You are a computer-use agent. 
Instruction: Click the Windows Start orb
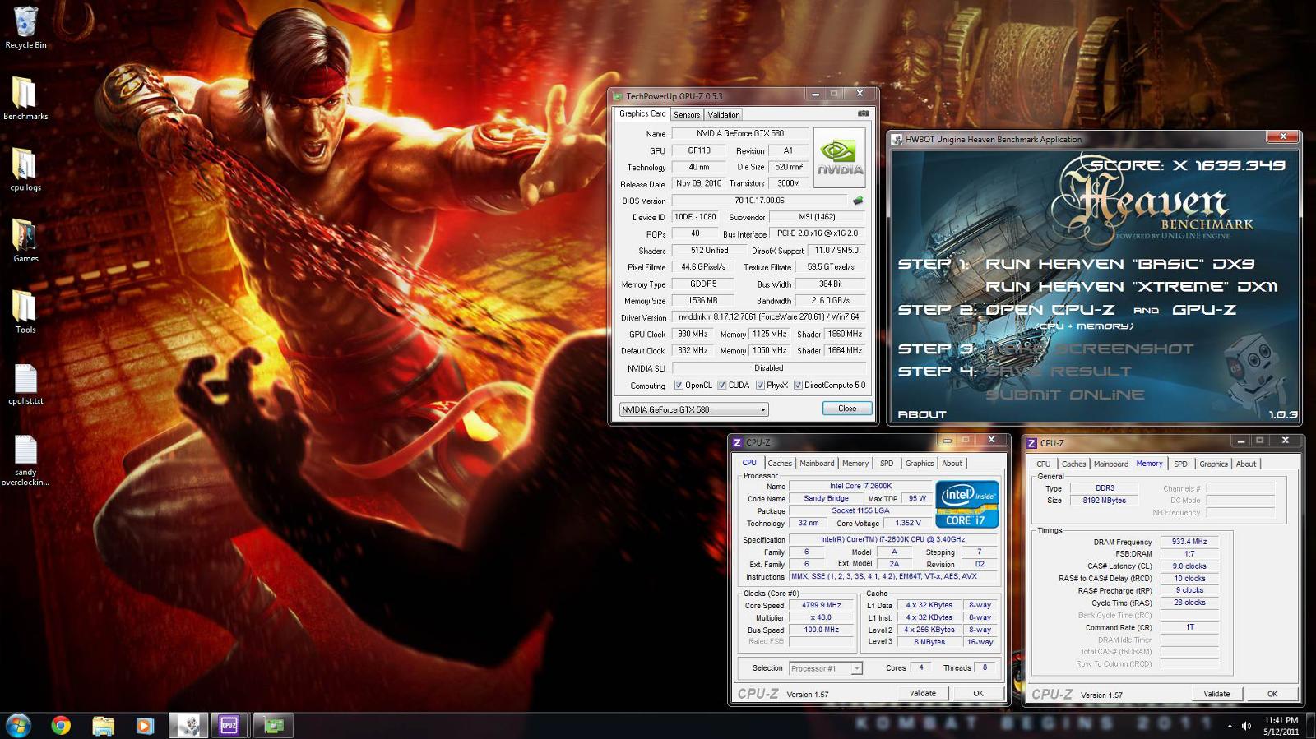click(18, 725)
